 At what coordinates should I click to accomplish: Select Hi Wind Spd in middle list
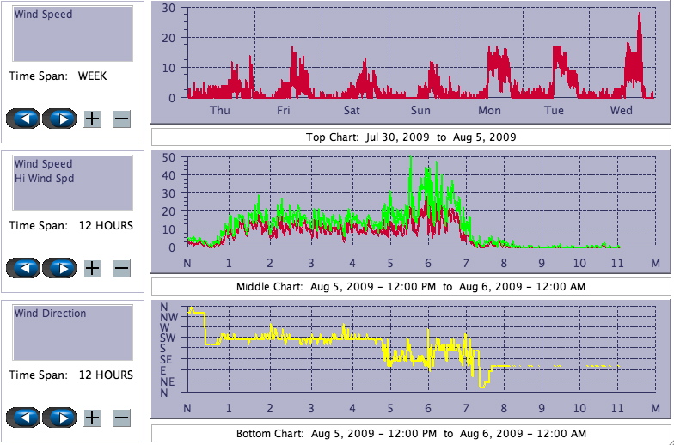[x=44, y=179]
